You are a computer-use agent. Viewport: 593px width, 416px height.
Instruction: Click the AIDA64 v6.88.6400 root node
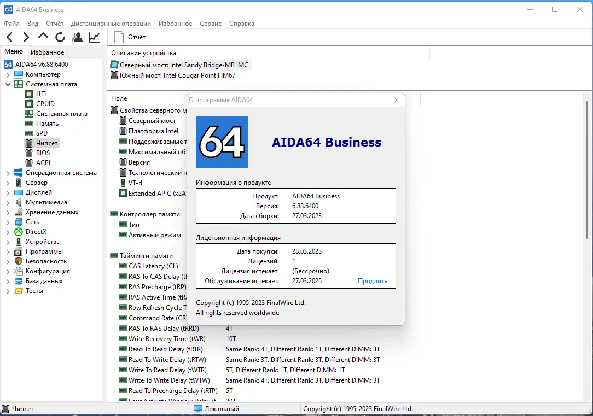click(42, 65)
